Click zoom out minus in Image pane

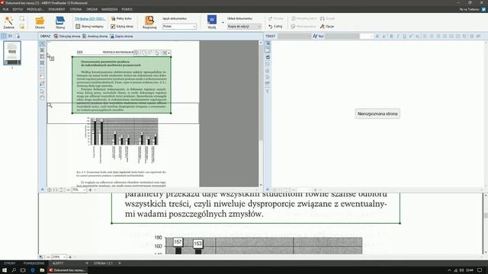tap(69, 190)
